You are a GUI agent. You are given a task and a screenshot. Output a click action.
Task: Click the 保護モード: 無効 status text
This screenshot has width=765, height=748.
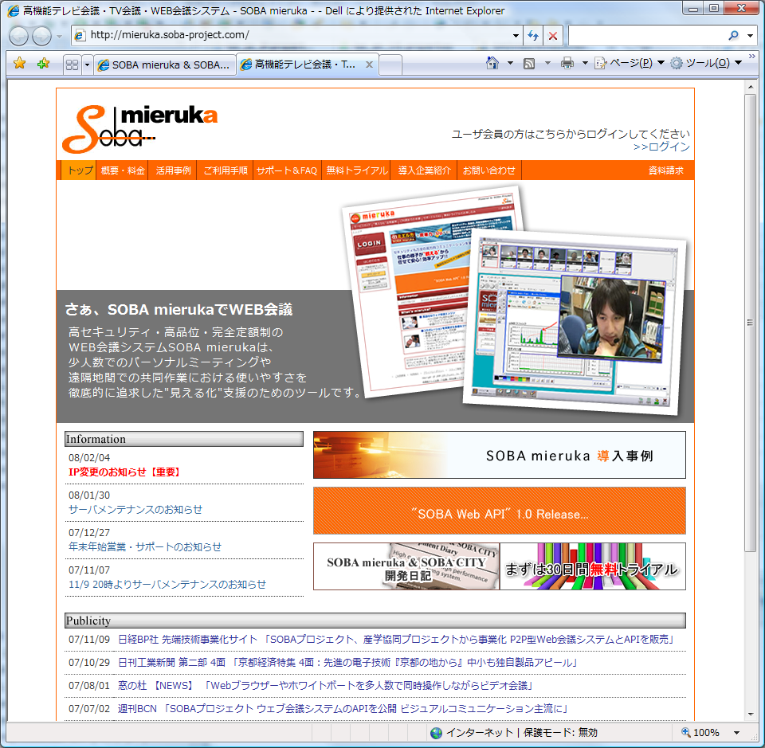point(560,732)
